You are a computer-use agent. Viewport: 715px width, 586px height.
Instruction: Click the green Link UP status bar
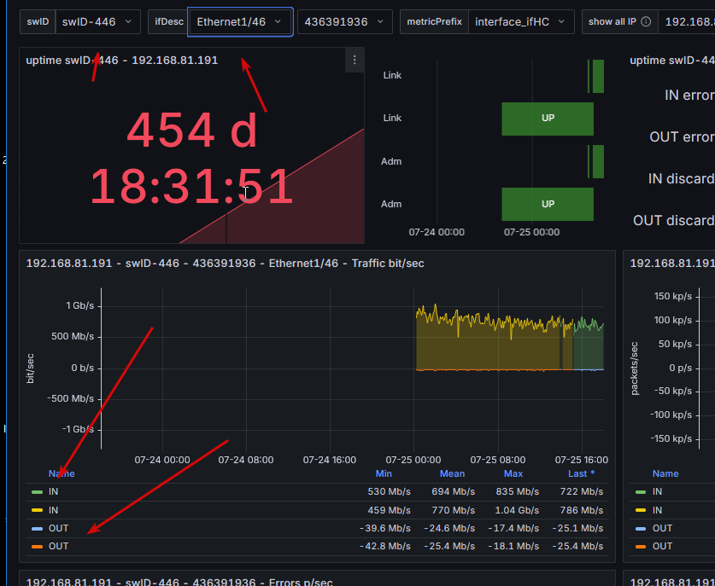(548, 119)
